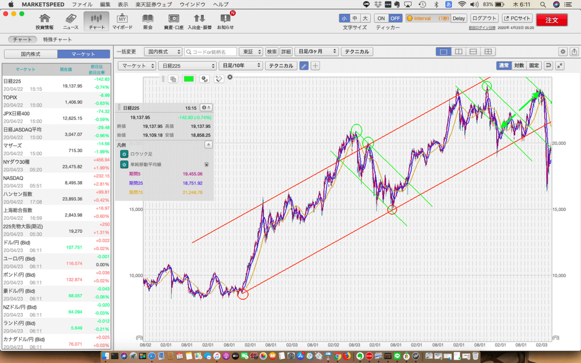Turn ticker ON
Image resolution: width=581 pixels, height=363 pixels.
[381, 18]
